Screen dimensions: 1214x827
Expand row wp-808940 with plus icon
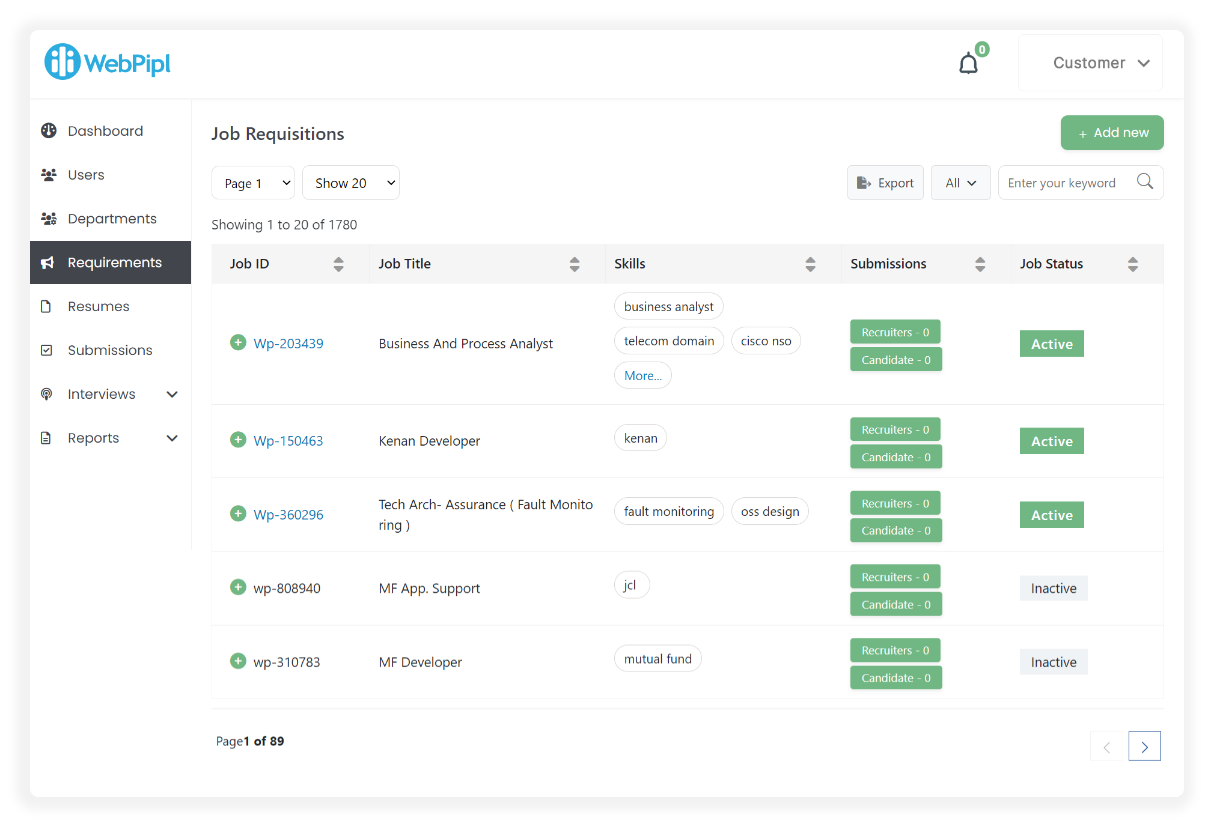[238, 587]
